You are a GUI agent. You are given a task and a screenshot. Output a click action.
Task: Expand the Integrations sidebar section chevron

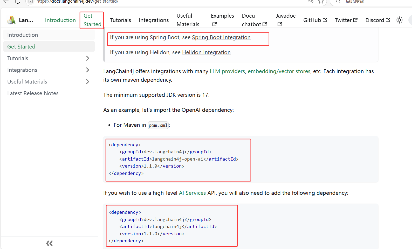87,70
